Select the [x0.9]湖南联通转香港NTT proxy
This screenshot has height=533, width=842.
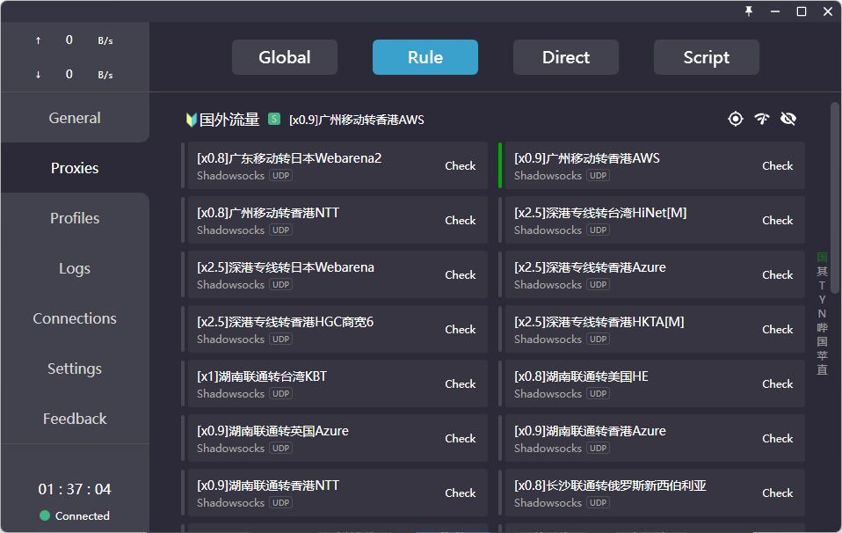coord(335,493)
